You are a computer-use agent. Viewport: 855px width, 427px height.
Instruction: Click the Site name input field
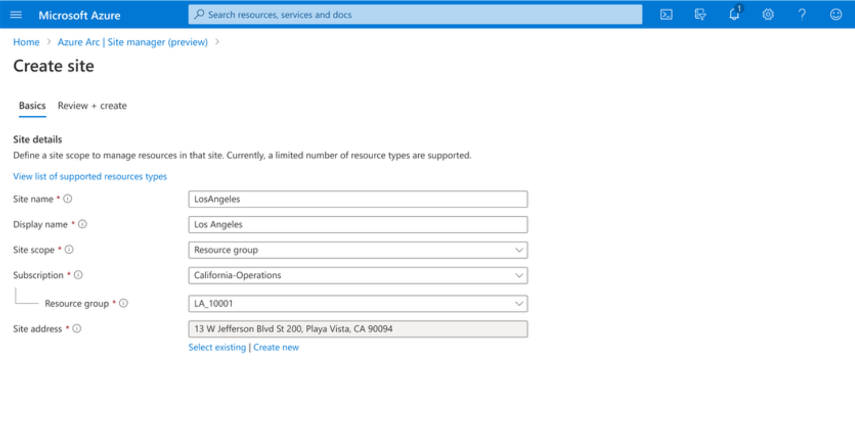357,199
